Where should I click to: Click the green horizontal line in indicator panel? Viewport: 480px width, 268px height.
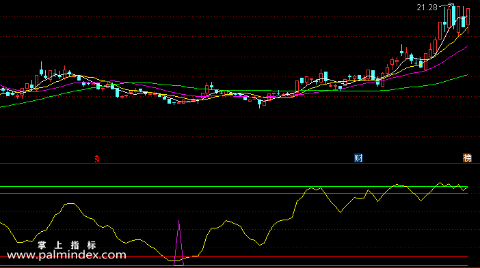coord(234,186)
